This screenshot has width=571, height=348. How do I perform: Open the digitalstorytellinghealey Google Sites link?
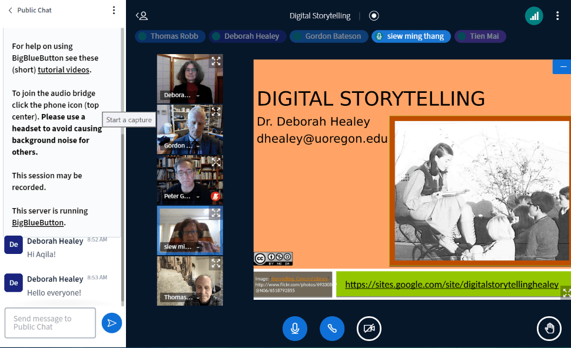[x=452, y=285]
